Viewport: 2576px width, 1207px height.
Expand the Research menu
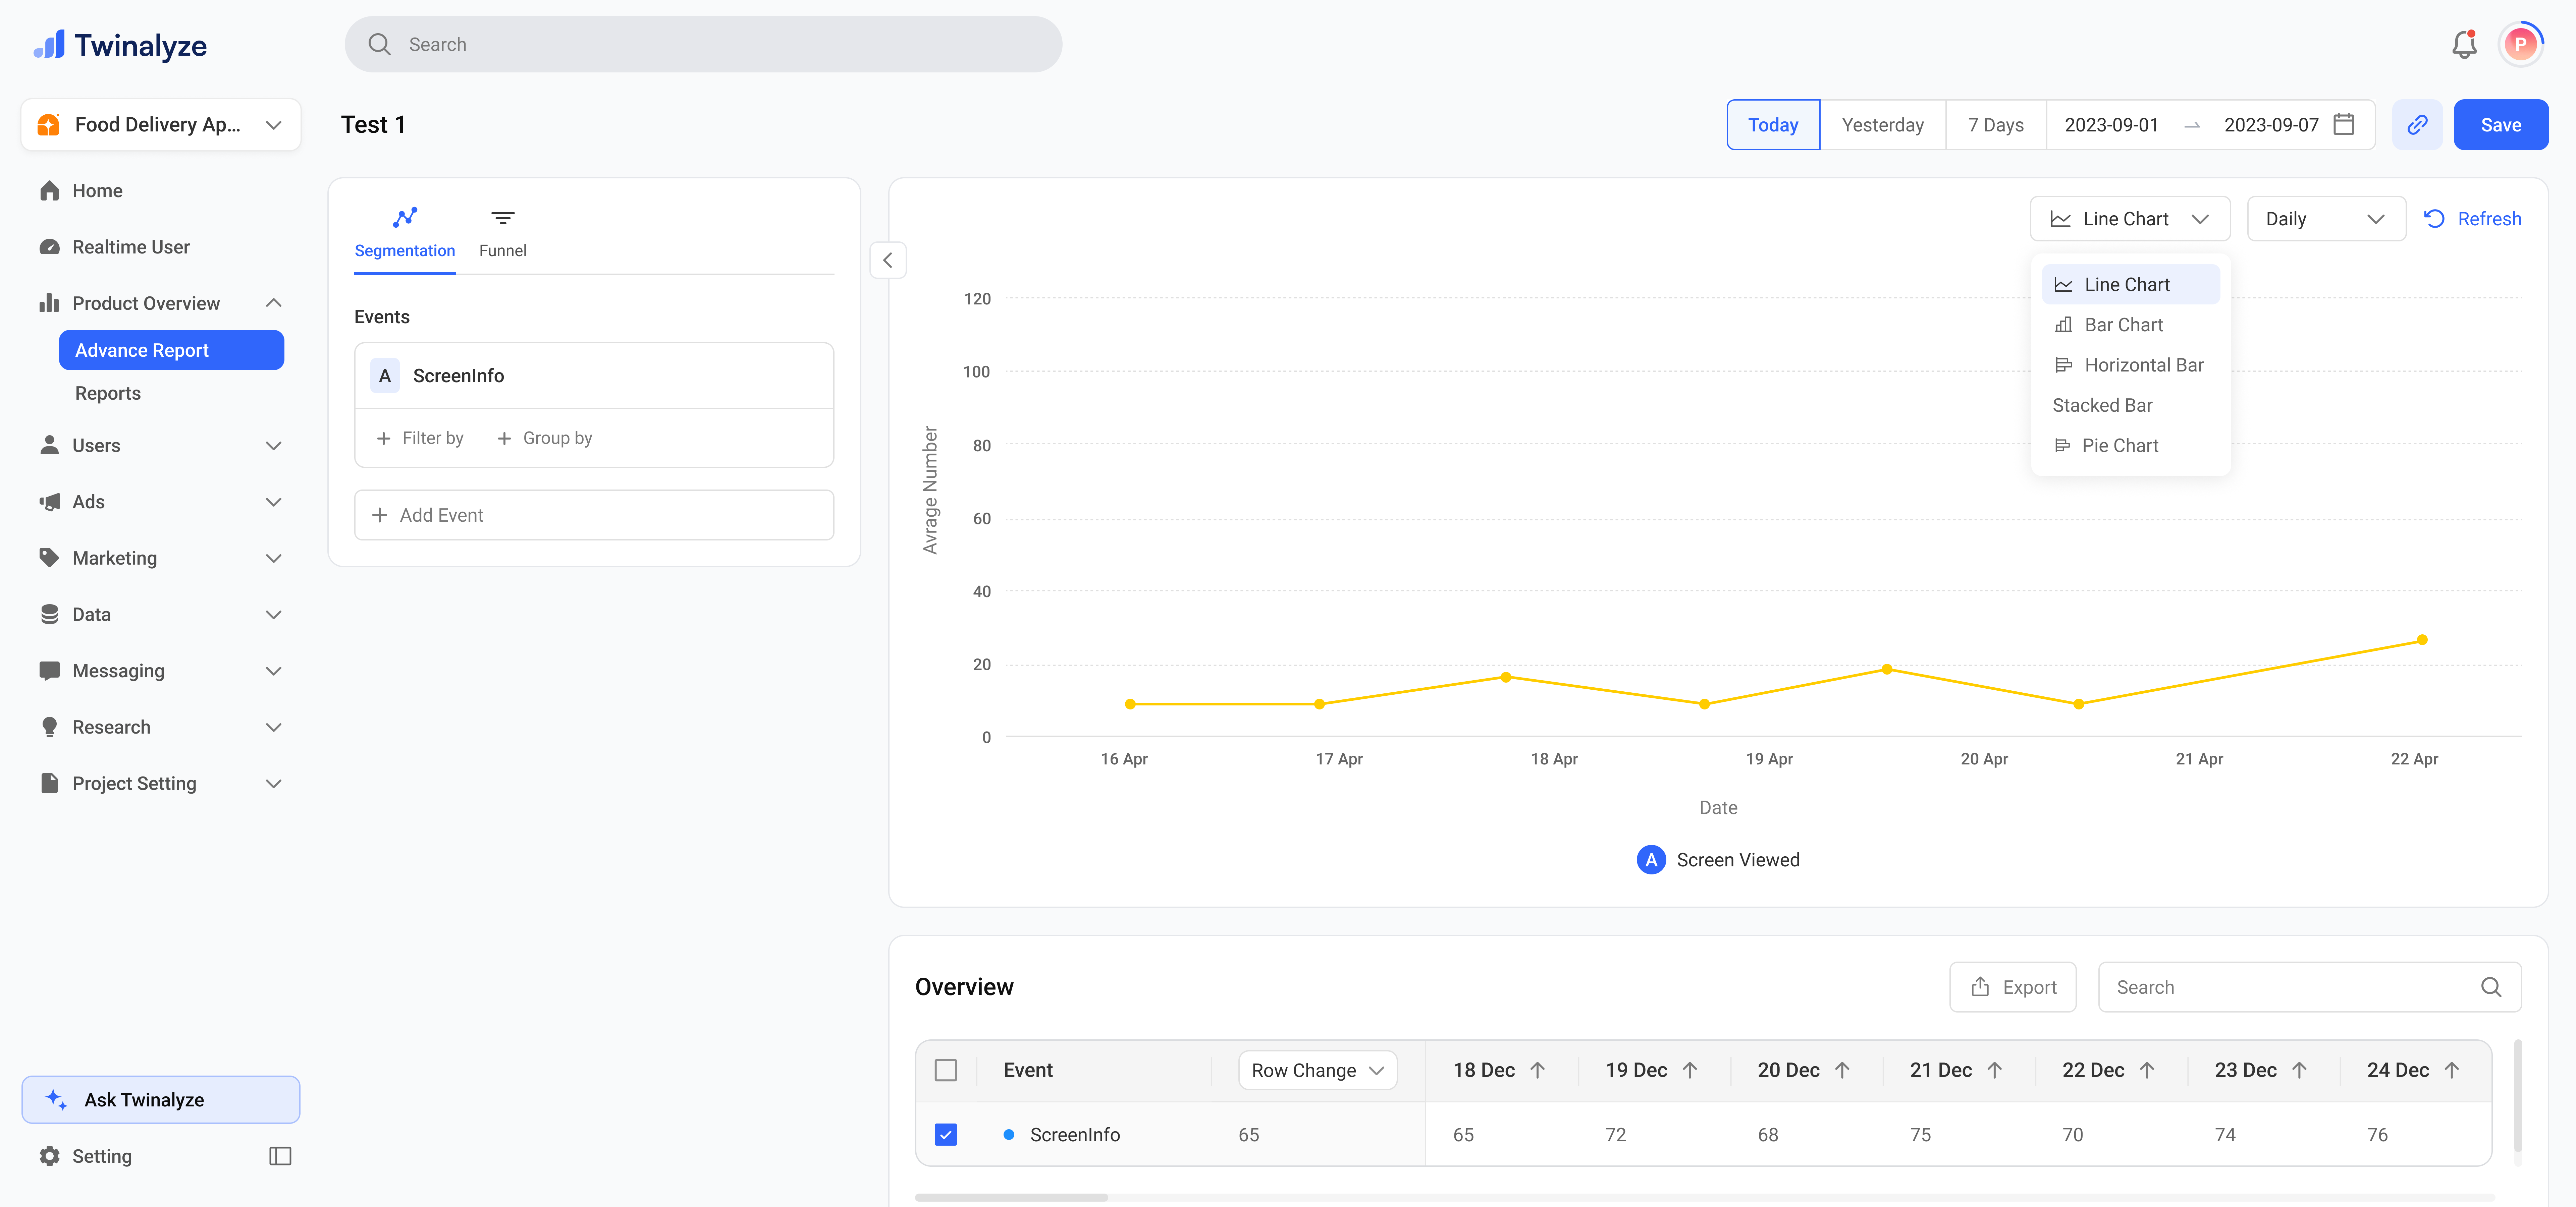[x=273, y=728]
